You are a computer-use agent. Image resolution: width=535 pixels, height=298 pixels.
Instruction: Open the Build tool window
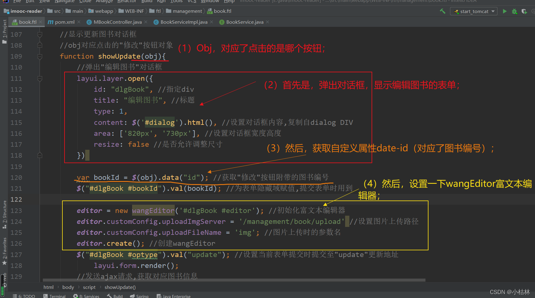(115, 296)
